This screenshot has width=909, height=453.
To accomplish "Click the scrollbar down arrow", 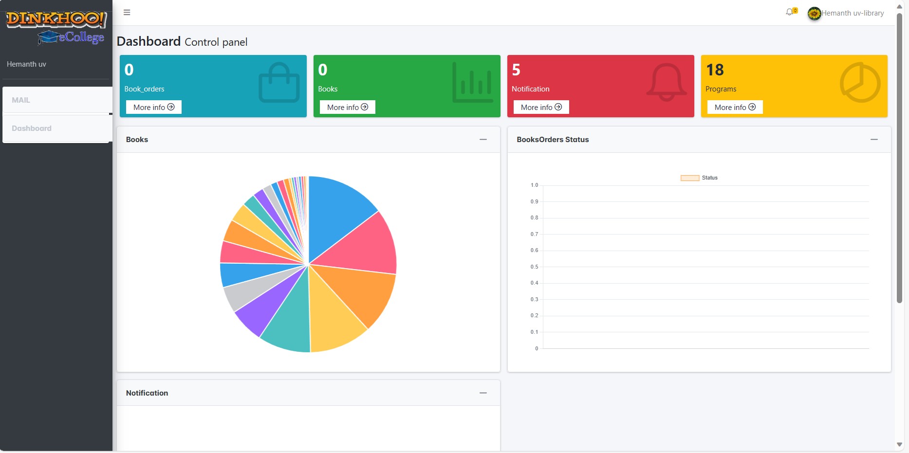I will coord(900,445).
